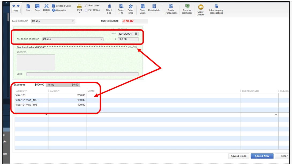Click the Attach File paperclip icon
This screenshot has width=292, height=164.
[x=109, y=6]
